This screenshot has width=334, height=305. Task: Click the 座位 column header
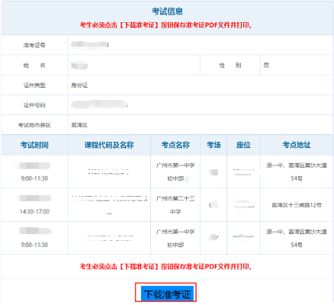tap(243, 145)
